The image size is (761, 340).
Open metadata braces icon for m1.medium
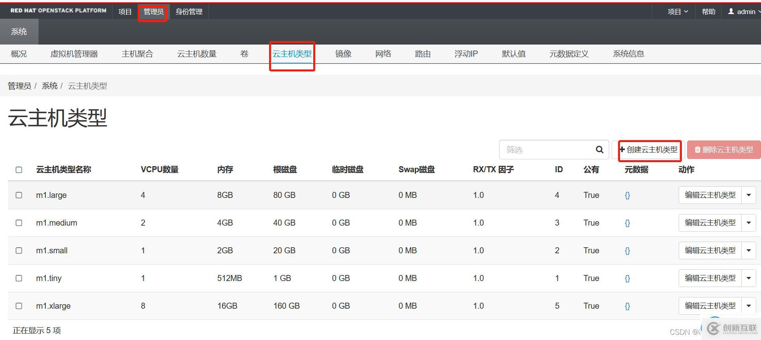pyautogui.click(x=627, y=223)
